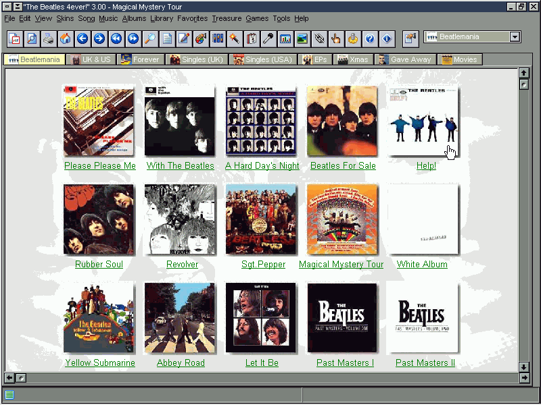
Task: Click the Home icon in toolbar
Action: (65, 38)
